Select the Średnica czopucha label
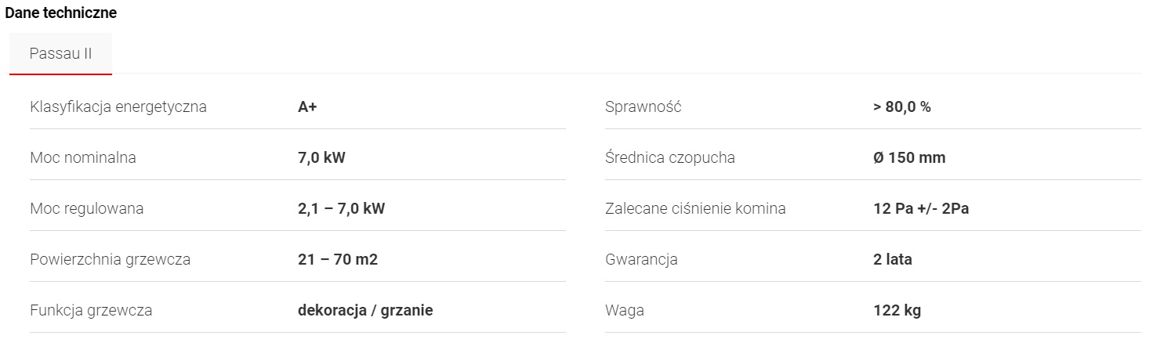Viewport: 1153px width, 339px height. tap(670, 158)
